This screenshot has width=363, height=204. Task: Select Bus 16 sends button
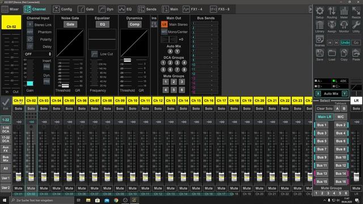point(341,181)
